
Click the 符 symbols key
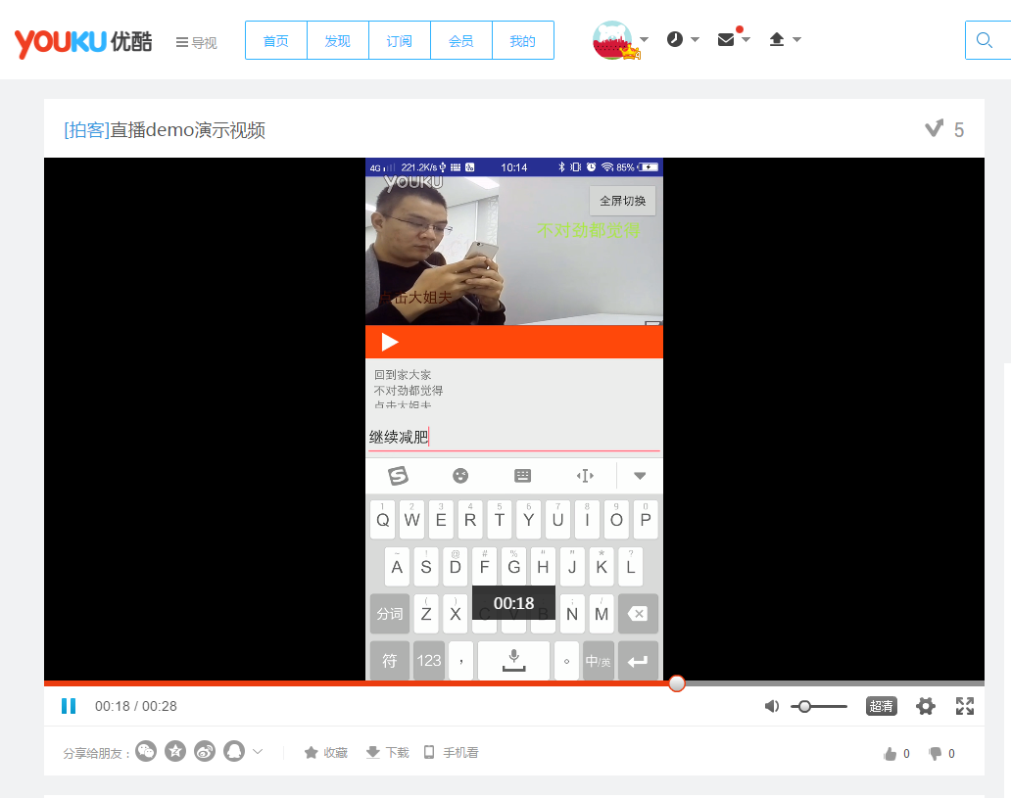pos(390,661)
